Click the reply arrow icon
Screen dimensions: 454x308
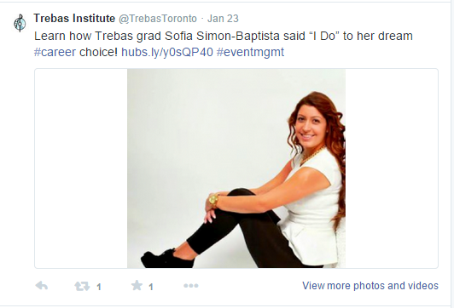[x=42, y=286]
